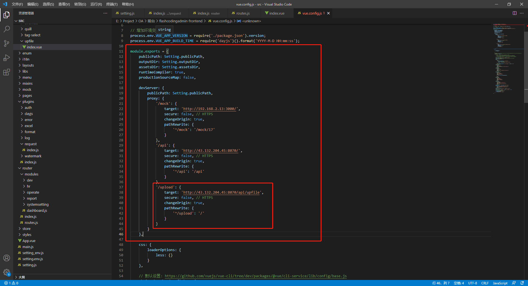Click the VS Code logo icon
This screenshot has width=528, height=286.
click(x=5, y=4)
